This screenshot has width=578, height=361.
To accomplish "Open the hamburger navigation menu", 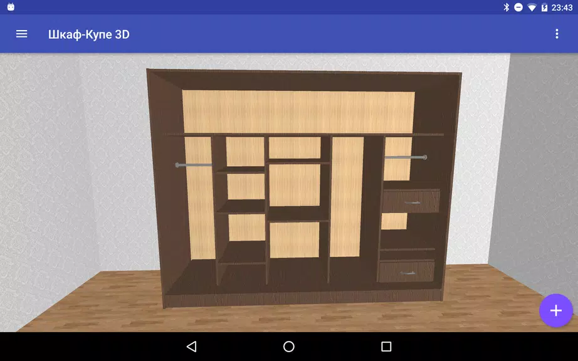I will pyautogui.click(x=21, y=34).
